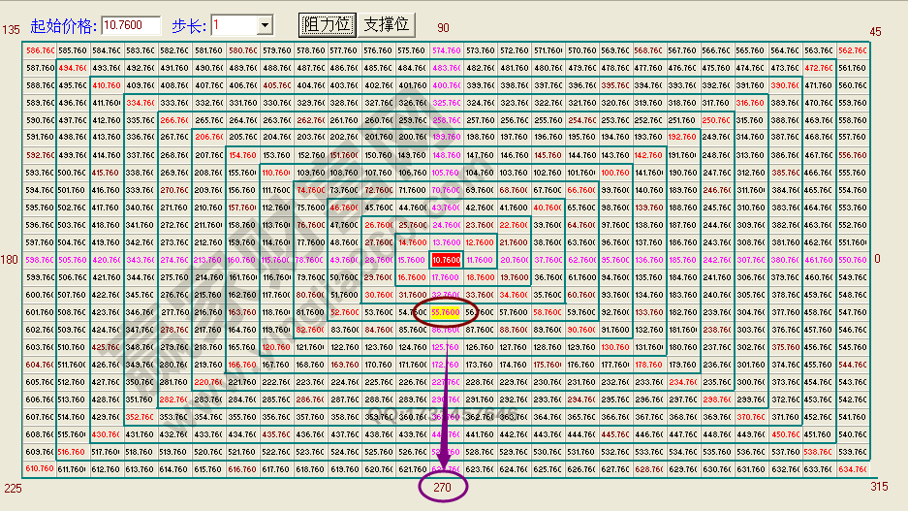Click the 阻力位 resistance level button

pyautogui.click(x=327, y=24)
